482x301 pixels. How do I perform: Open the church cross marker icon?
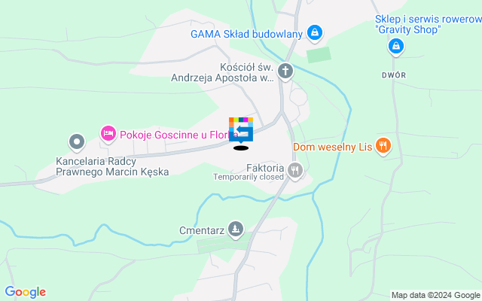point(285,72)
